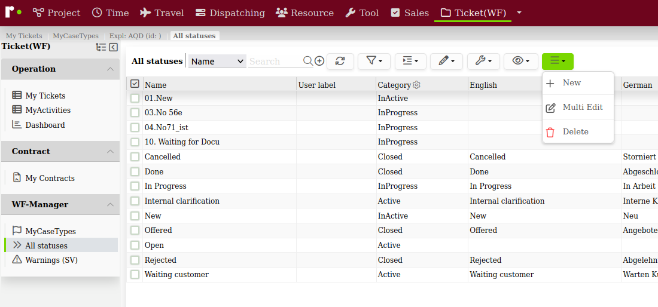
Task: Check the box for 04.No71_ist
Action: [x=135, y=127]
